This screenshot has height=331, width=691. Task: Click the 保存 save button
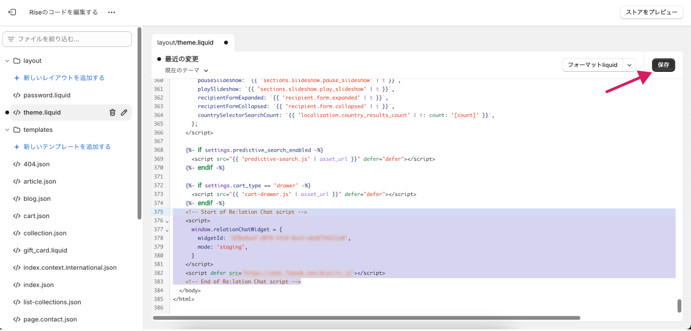663,65
